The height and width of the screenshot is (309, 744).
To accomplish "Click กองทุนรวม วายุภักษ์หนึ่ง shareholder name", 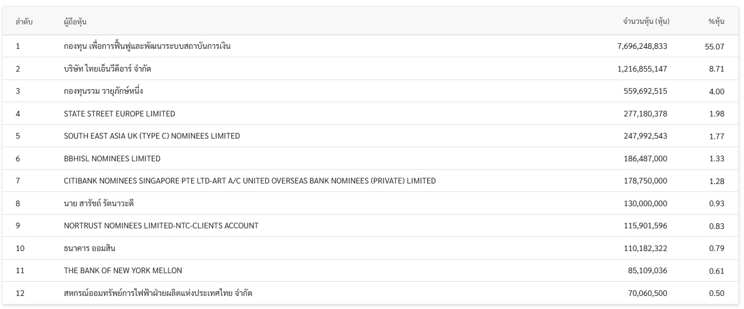I will 103,91.
